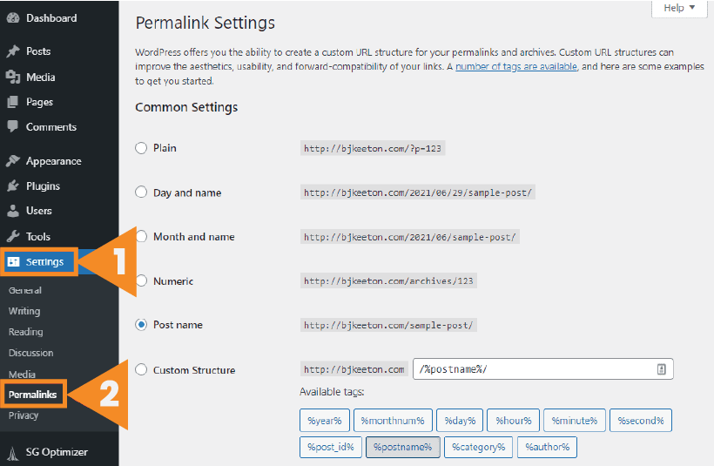714x466 pixels.
Task: Open the Users menu
Action: [38, 211]
